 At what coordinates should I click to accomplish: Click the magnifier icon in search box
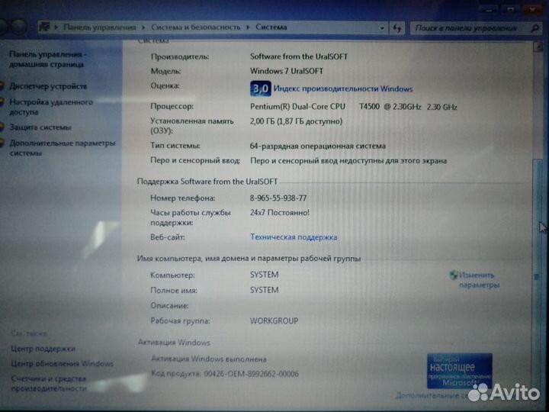coord(535,28)
